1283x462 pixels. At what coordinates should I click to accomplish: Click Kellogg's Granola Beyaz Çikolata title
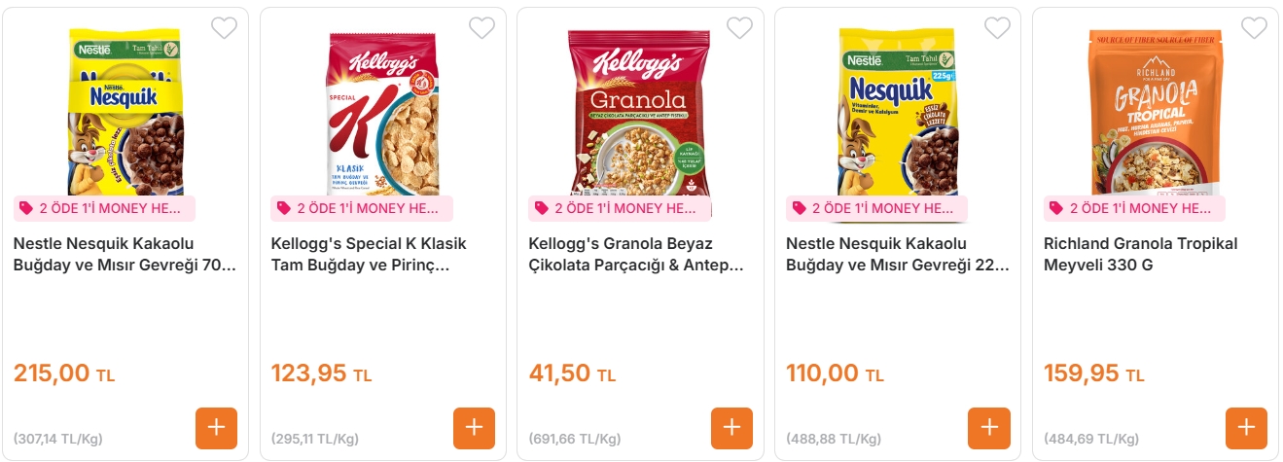click(x=635, y=254)
